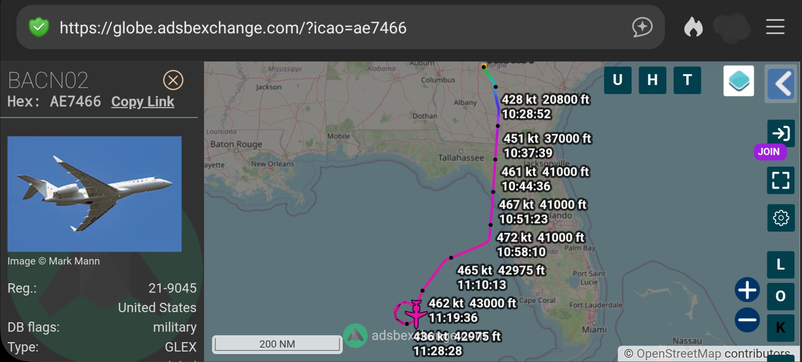
Task: Click the purple JOIN button
Action: point(770,152)
